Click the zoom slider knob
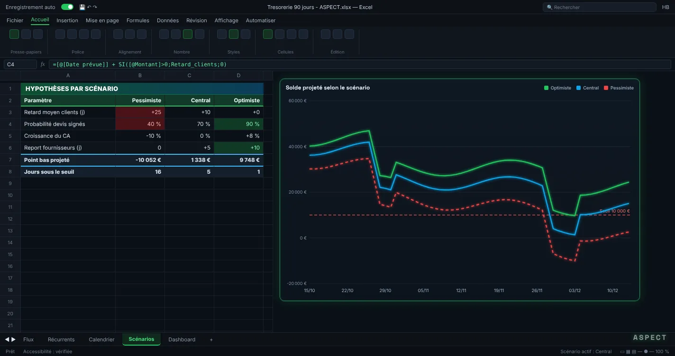The width and height of the screenshot is (675, 356). point(646,352)
